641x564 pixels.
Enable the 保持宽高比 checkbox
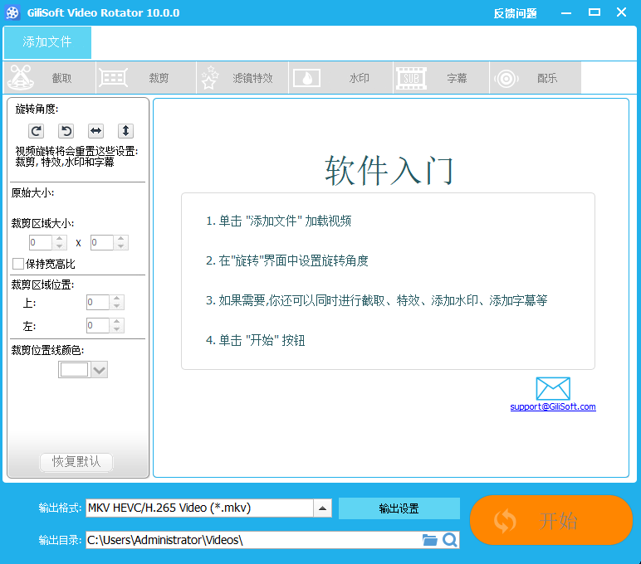(x=18, y=264)
